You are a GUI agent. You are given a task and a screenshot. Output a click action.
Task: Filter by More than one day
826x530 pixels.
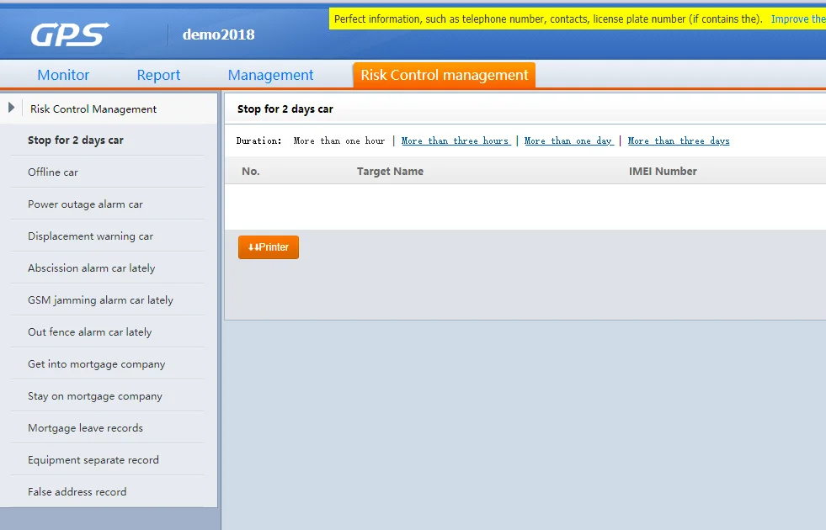pyautogui.click(x=568, y=141)
